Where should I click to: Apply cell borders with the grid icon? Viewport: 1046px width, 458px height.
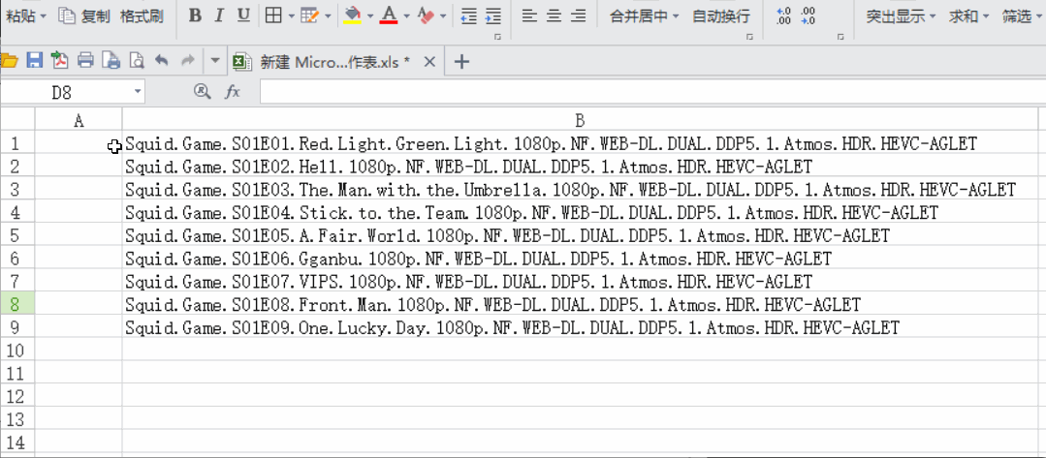pyautogui.click(x=272, y=16)
